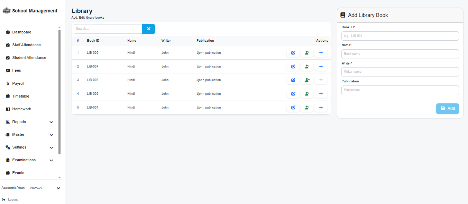Image resolution: width=468 pixels, height=204 pixels.
Task: Click the Logout arrow icon
Action: [3, 200]
